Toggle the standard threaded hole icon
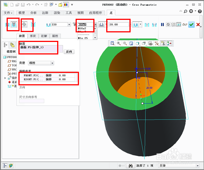This screenshot has height=170, width=204. tap(14, 24)
